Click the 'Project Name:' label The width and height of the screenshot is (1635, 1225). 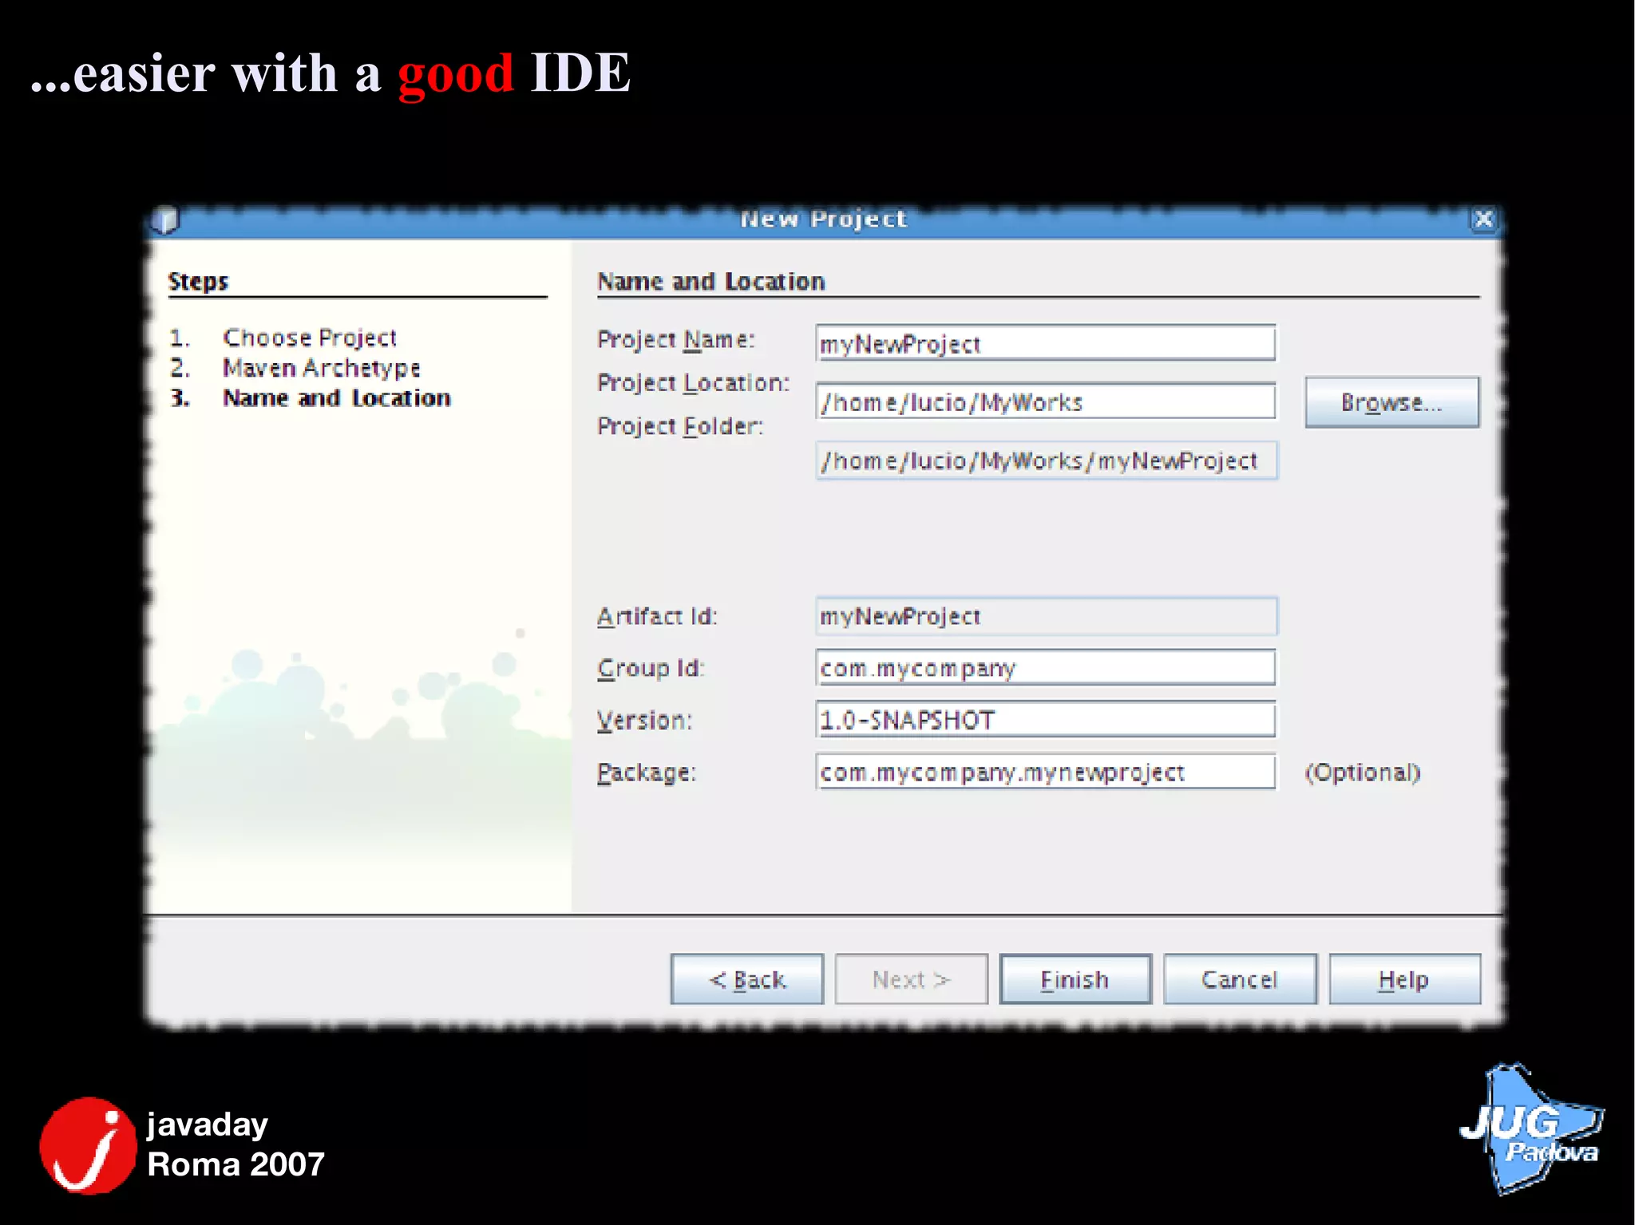tap(676, 340)
